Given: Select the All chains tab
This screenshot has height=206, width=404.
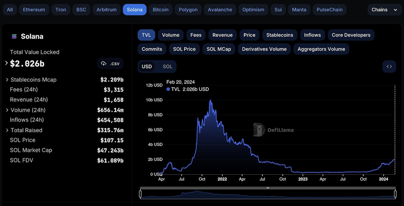Looking at the screenshot, I should (x=10, y=10).
